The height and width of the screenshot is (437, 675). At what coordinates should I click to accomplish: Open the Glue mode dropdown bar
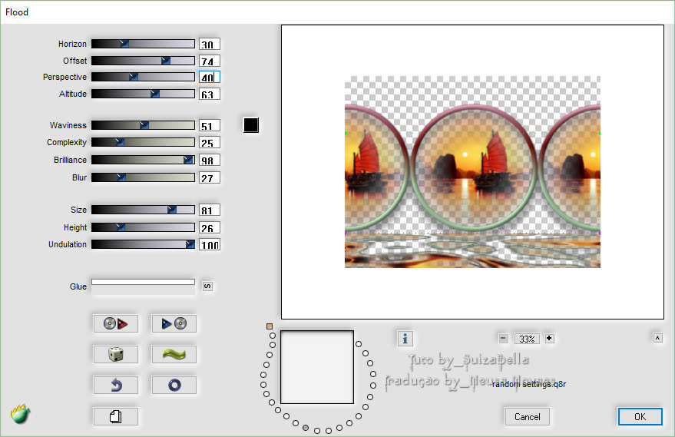[143, 282]
